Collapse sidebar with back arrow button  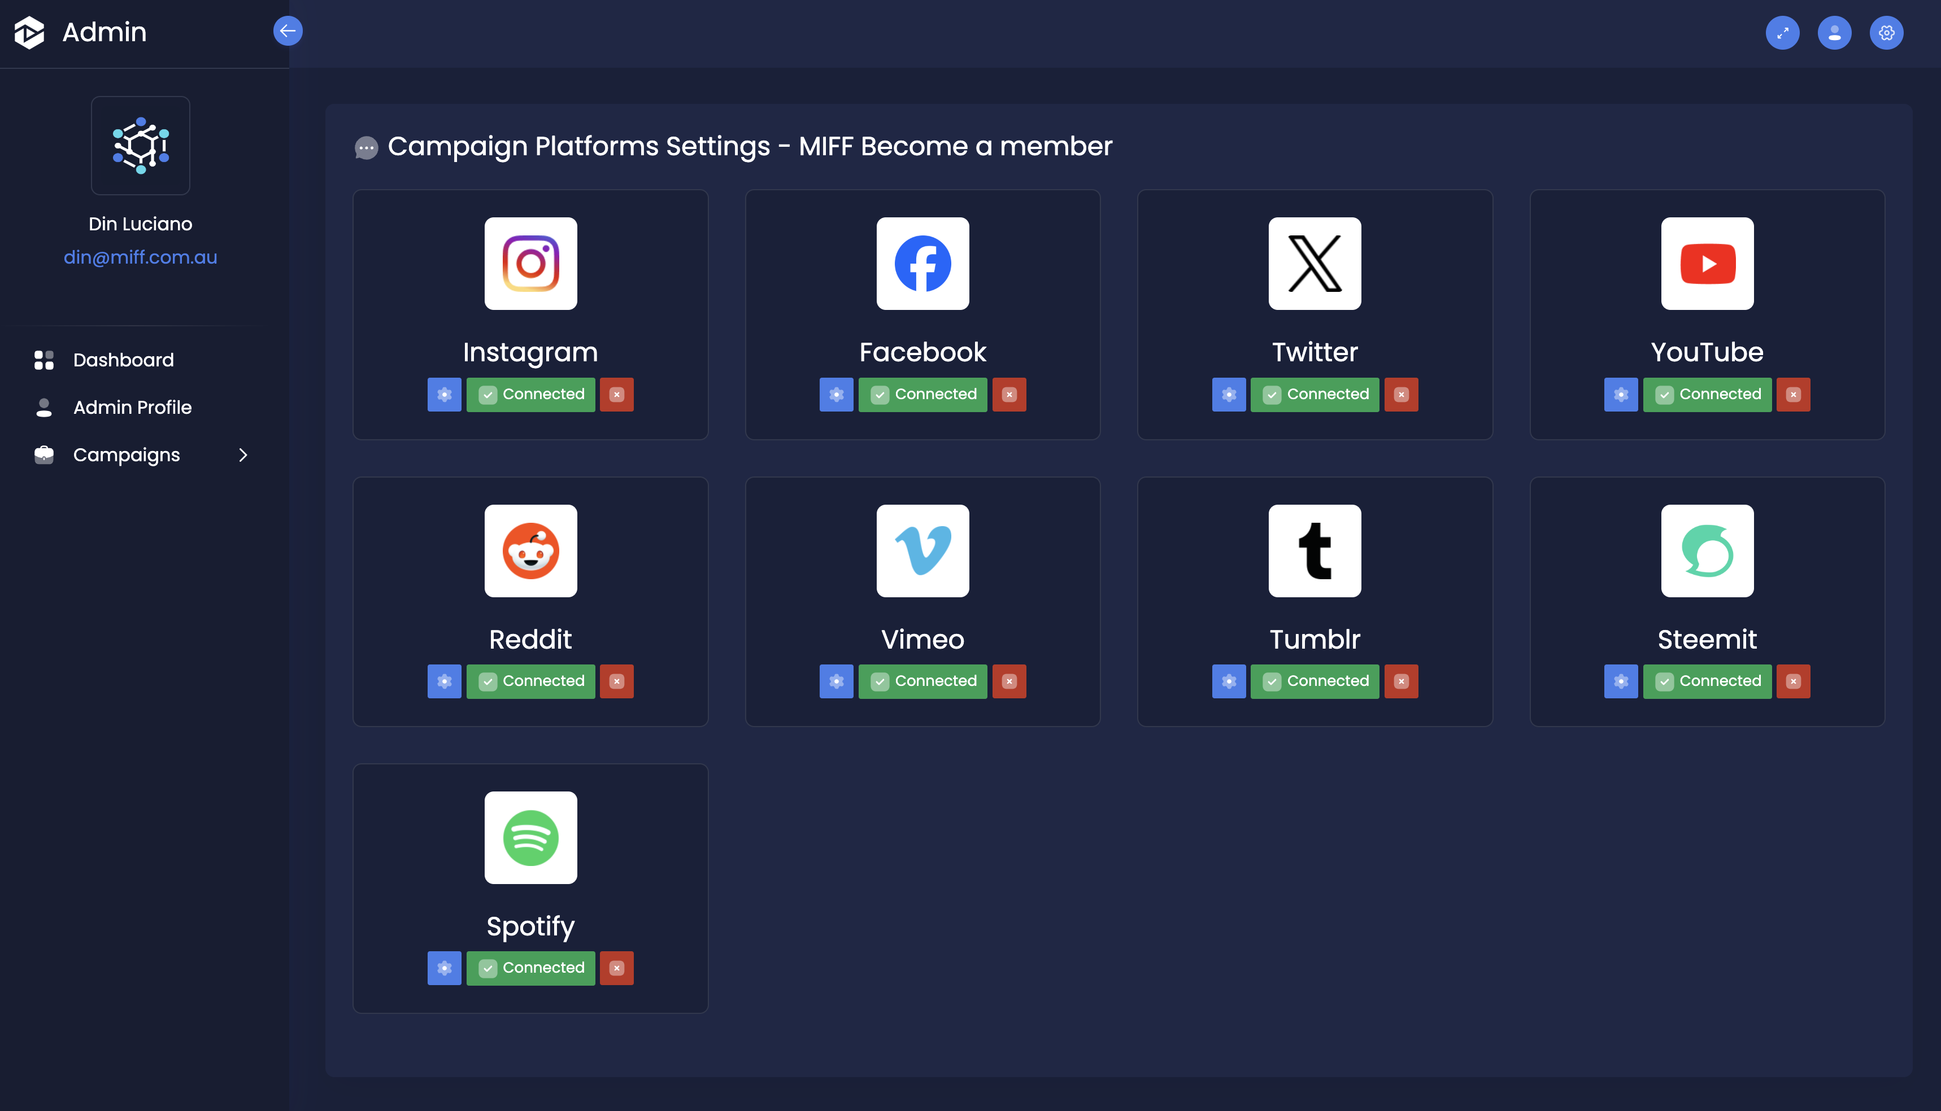tap(288, 31)
